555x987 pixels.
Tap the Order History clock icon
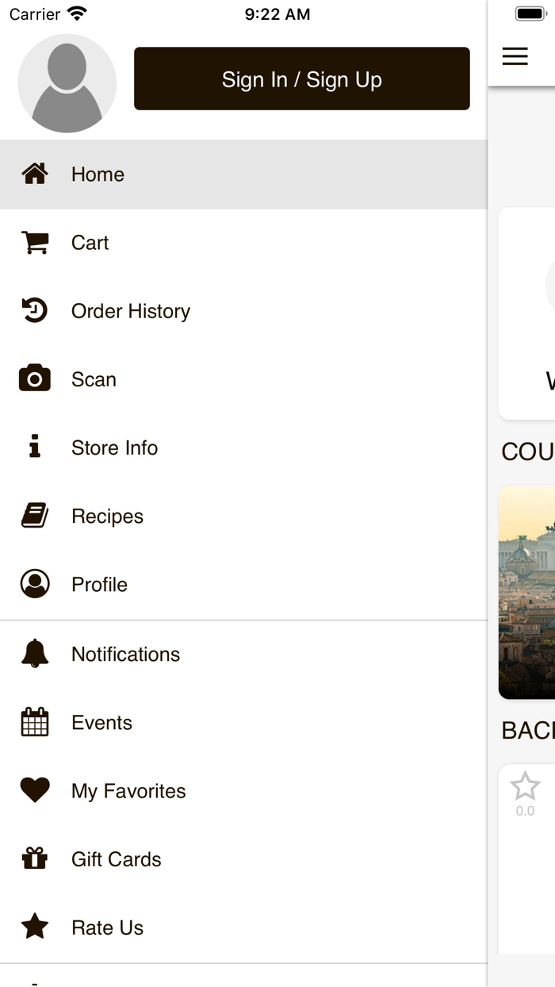point(35,310)
